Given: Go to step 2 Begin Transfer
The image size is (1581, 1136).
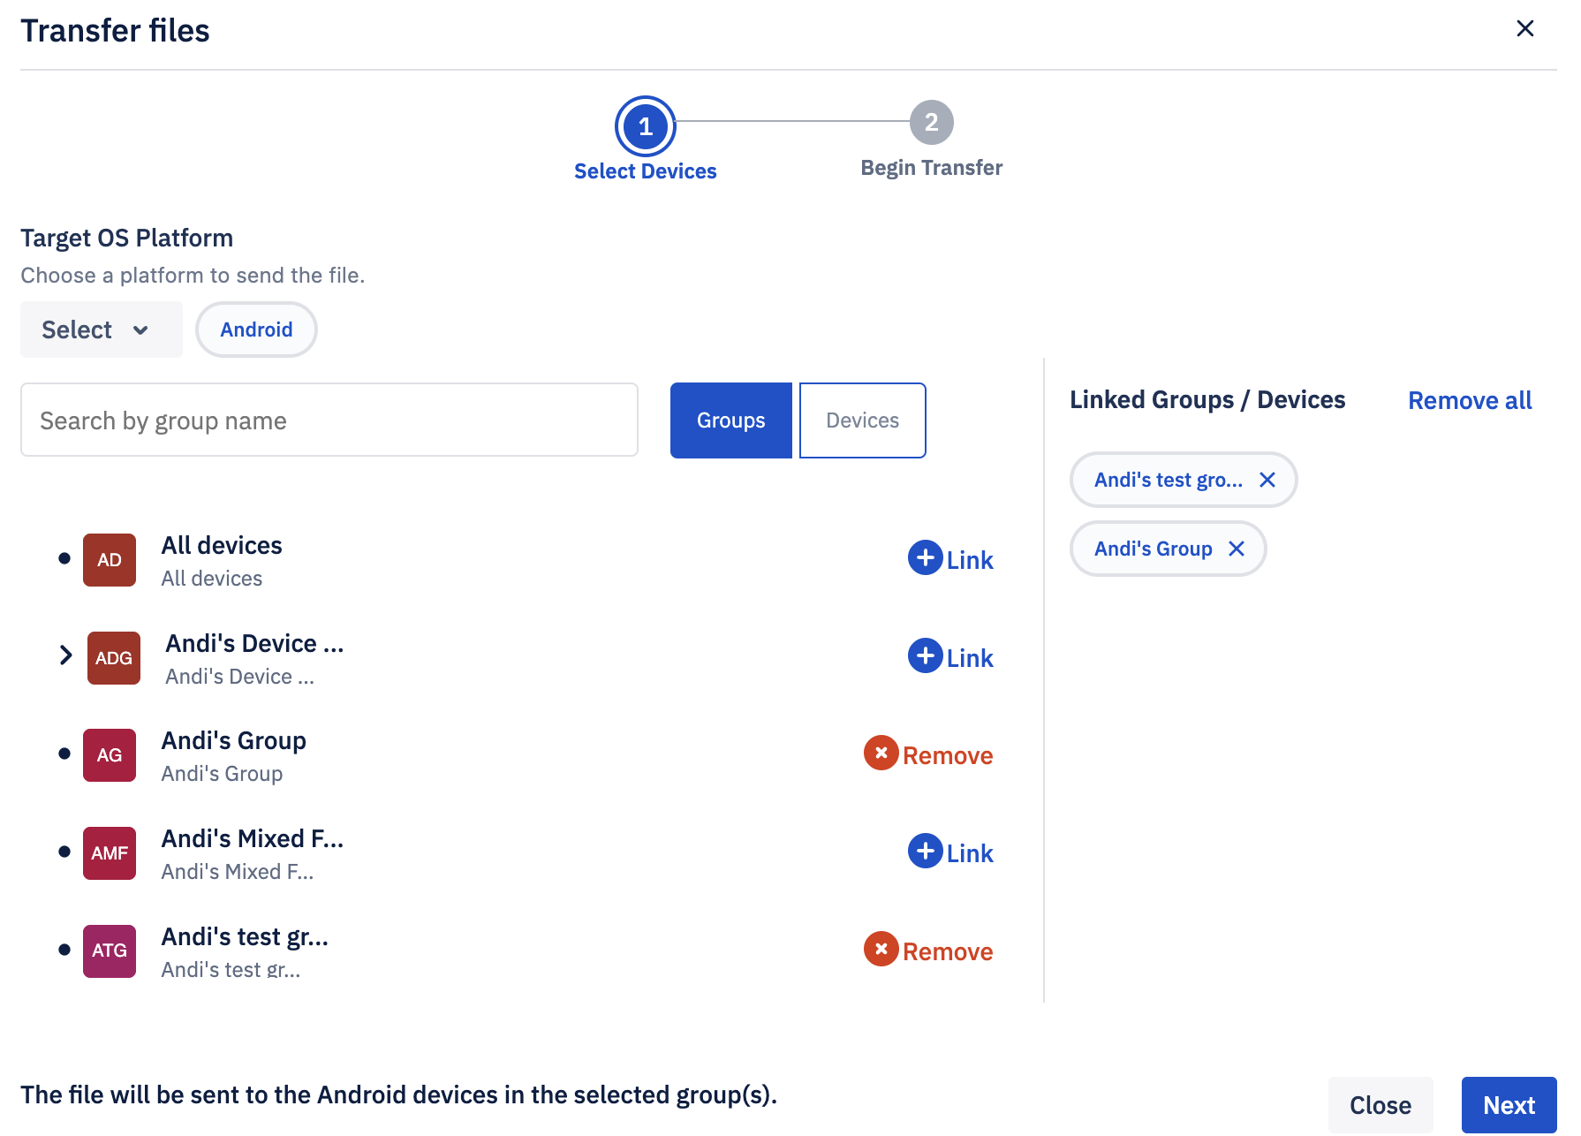Looking at the screenshot, I should pyautogui.click(x=931, y=123).
